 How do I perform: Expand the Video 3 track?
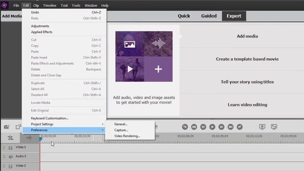pyautogui.click(x=4, y=147)
